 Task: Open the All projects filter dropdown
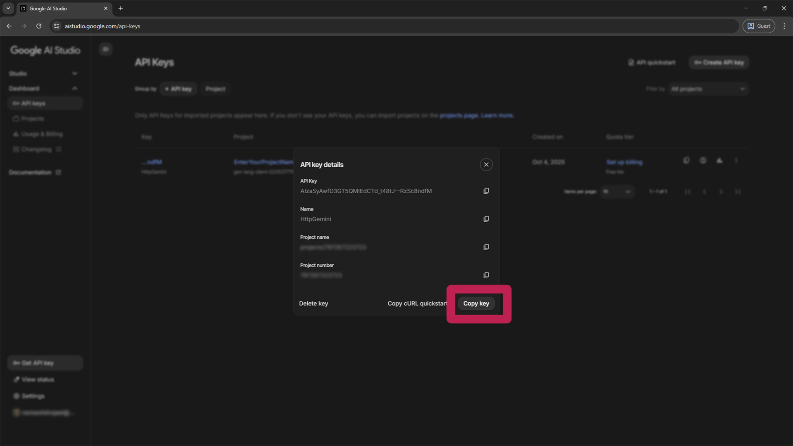(x=708, y=89)
